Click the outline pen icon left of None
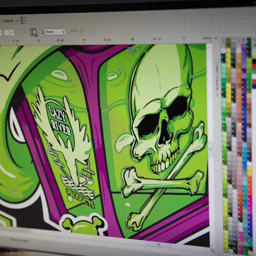 click(43, 32)
